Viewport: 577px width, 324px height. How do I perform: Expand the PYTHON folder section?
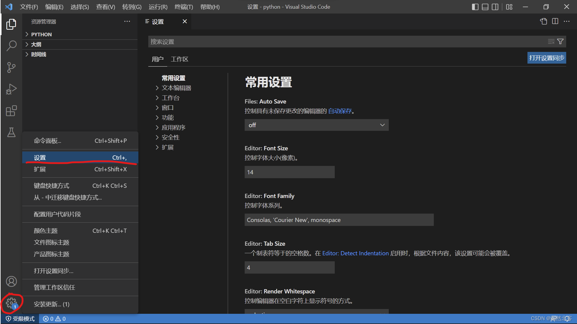[41, 34]
